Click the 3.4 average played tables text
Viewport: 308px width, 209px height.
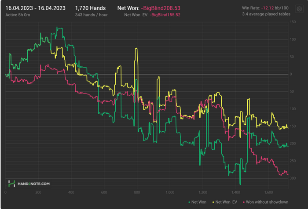tap(266, 14)
